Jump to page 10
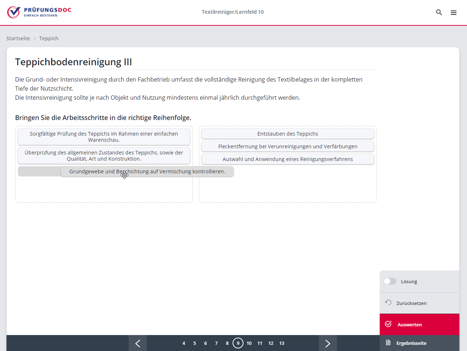Image resolution: width=467 pixels, height=351 pixels. pyautogui.click(x=249, y=343)
